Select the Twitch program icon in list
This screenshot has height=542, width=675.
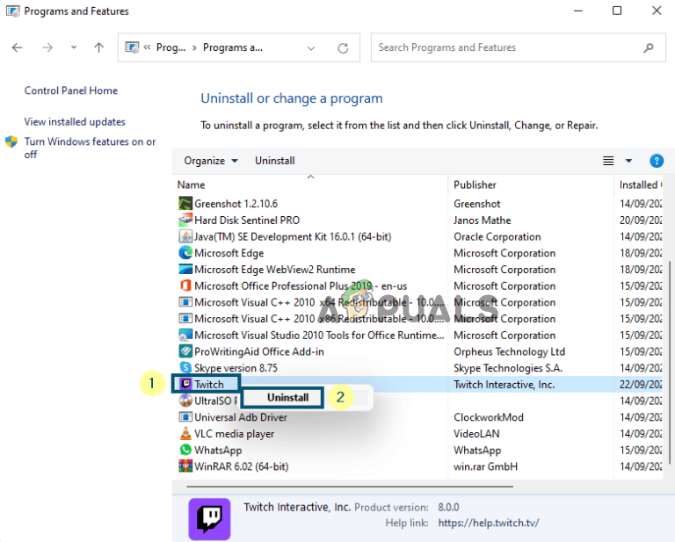[185, 384]
